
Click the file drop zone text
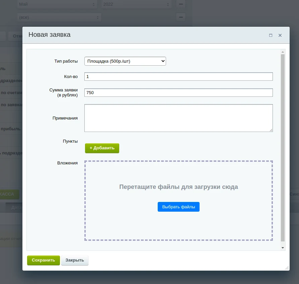click(178, 187)
